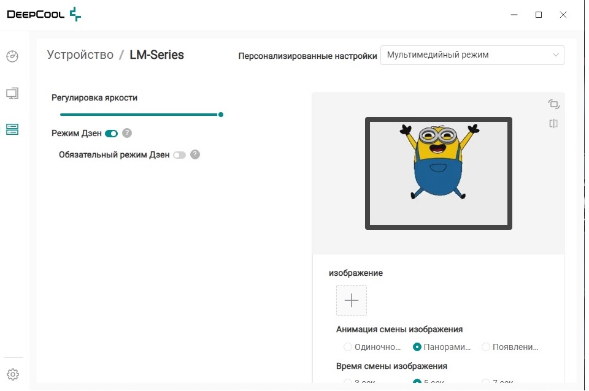Click Персонализированные настройки label
Viewport: 589px width, 391px height.
coord(307,56)
